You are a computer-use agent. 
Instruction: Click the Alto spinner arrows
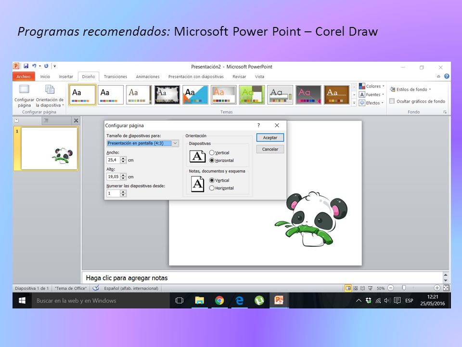pyautogui.click(x=123, y=177)
